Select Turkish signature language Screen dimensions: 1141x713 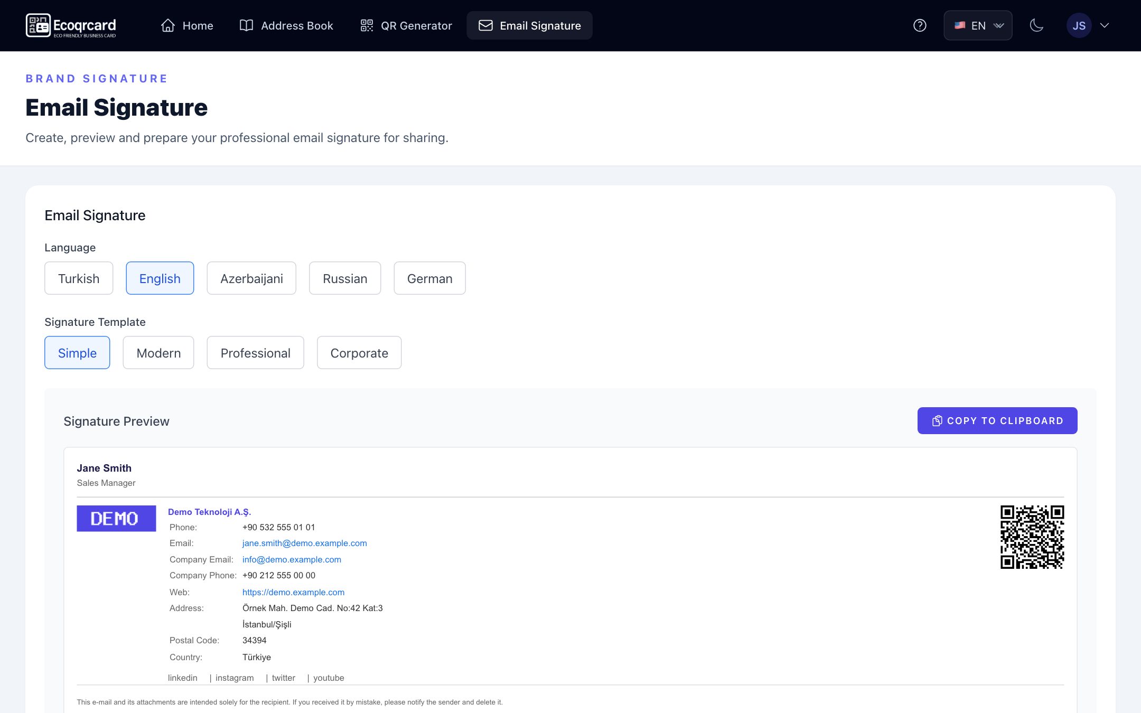79,278
